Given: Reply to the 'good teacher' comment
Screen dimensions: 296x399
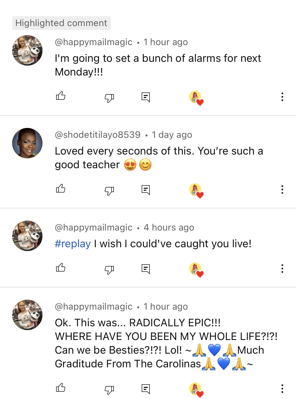Looking at the screenshot, I should [x=146, y=190].
